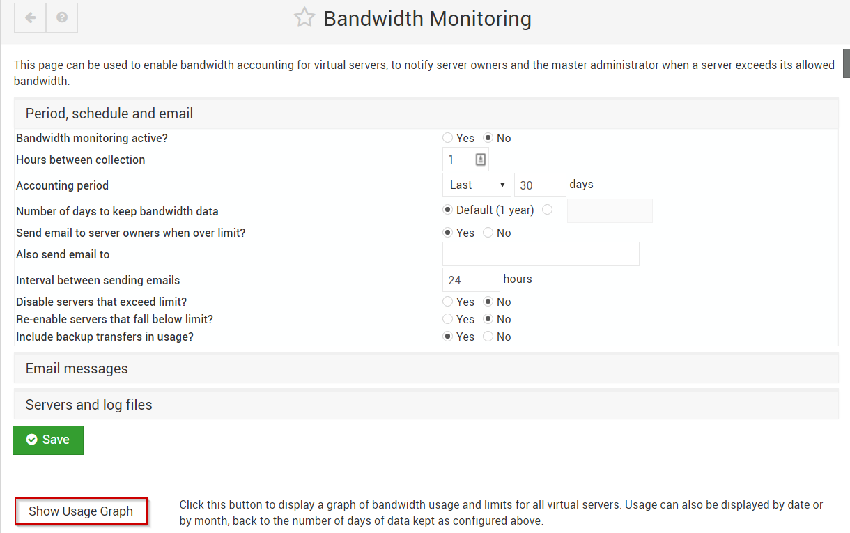Click the green Save button

click(x=48, y=440)
